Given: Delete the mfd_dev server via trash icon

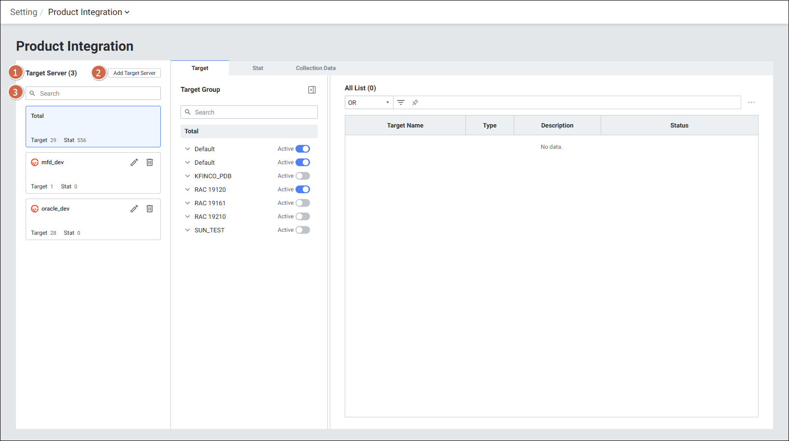Looking at the screenshot, I should click(150, 162).
